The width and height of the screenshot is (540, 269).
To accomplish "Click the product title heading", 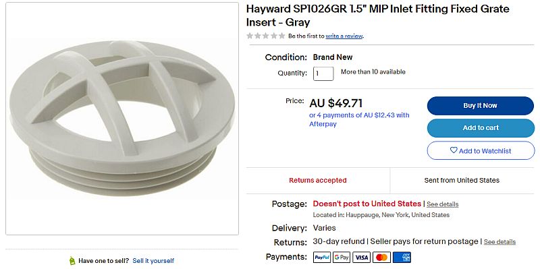I will click(377, 16).
